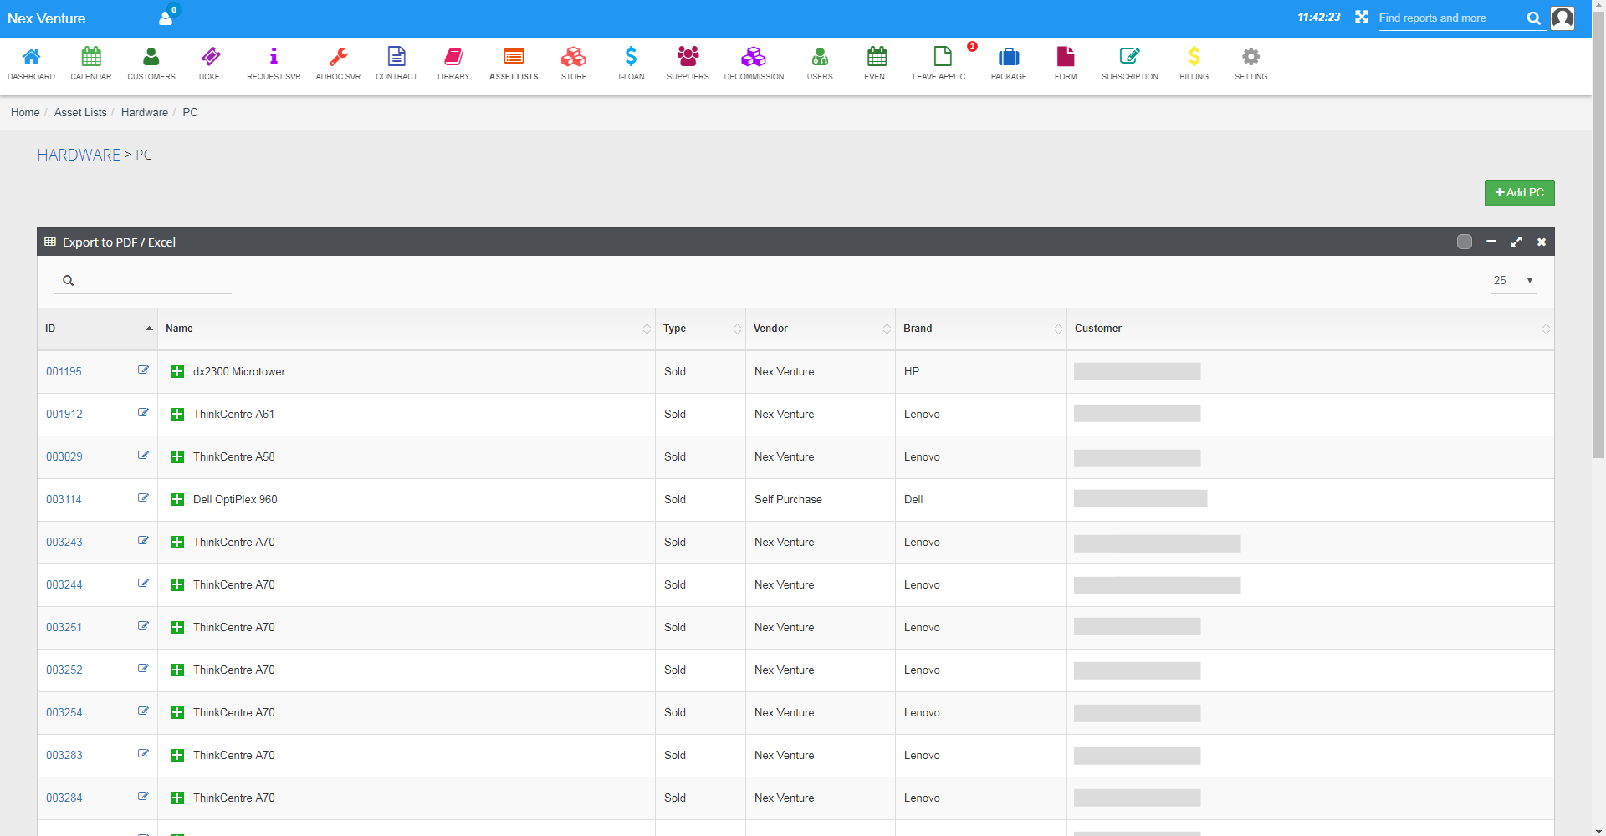Viewport: 1606px width, 836px height.
Task: Open asset ID 003029 link
Action: coord(64,457)
